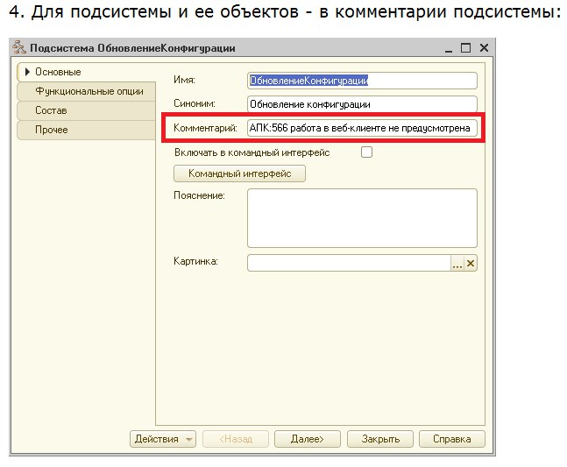The image size is (567, 467).
Task: Click the Имя input field
Action: coord(362,81)
